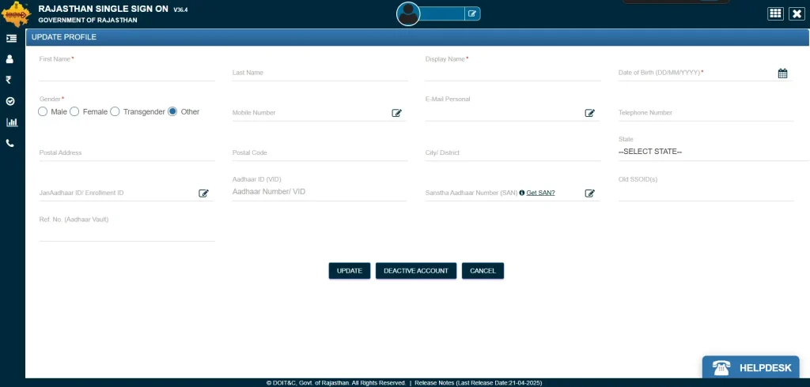
Task: Click the Postal Address field
Action: coord(127,152)
